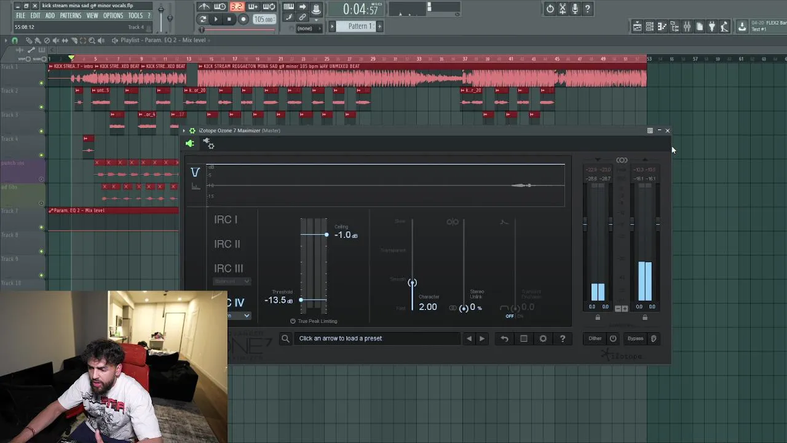Select the zoom tool in playlist toolbar
This screenshot has width=787, height=443.
pos(92,41)
